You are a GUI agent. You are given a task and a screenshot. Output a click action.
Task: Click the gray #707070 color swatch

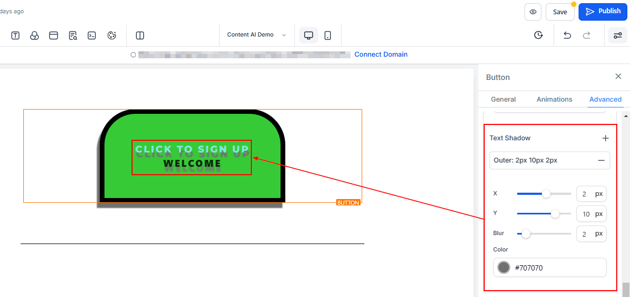click(504, 268)
